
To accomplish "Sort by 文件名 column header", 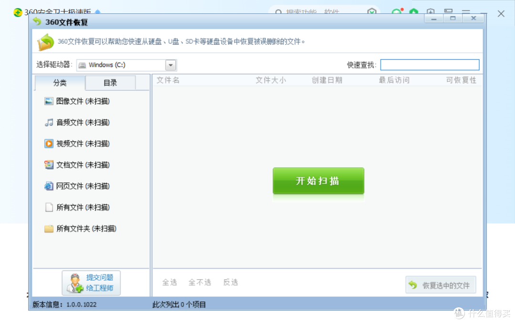I will 168,80.
